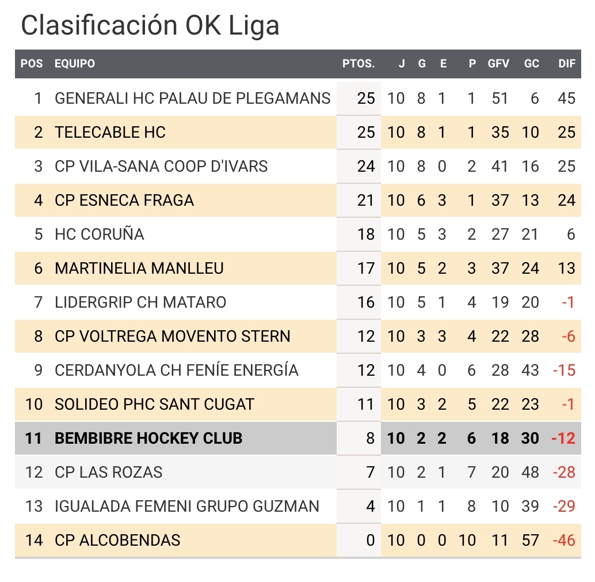
Task: Click the DIF column header
Action: (567, 63)
